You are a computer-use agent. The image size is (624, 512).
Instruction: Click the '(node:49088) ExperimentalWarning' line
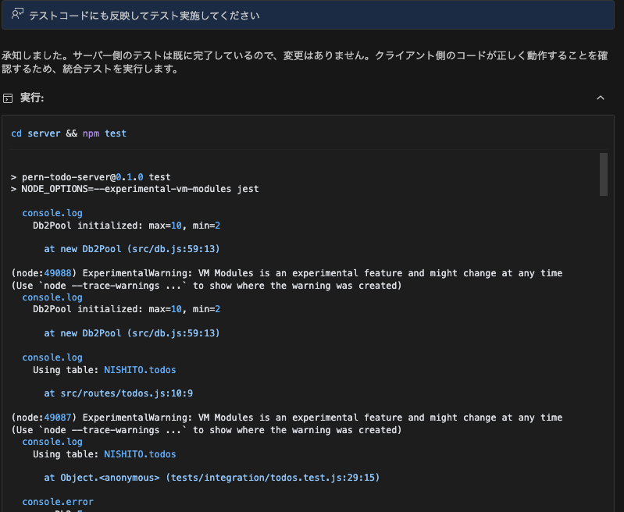coord(287,273)
